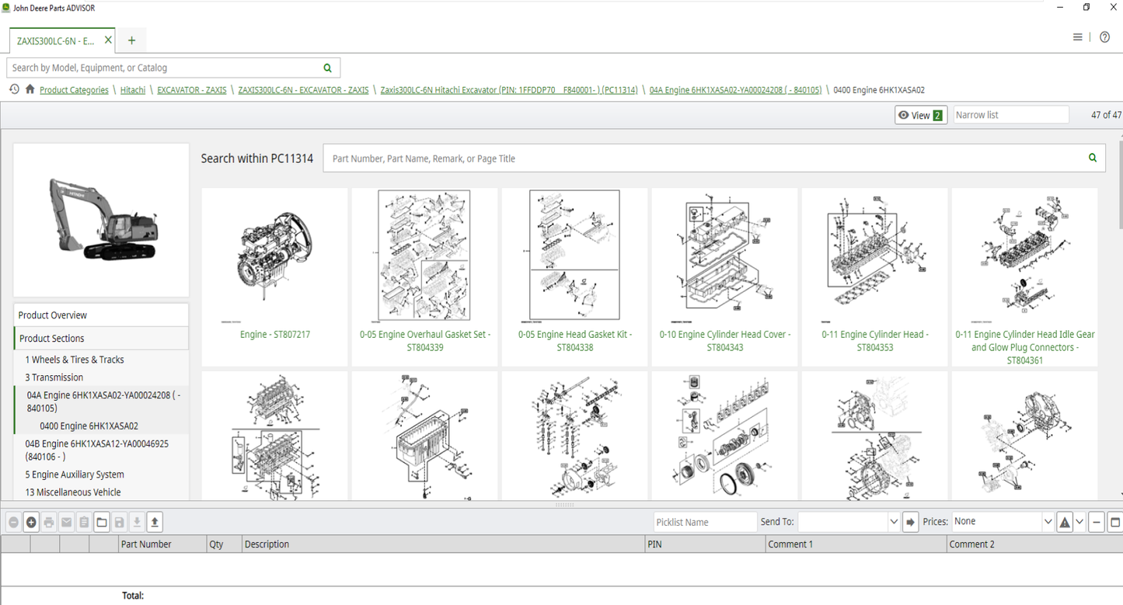The width and height of the screenshot is (1123, 605).
Task: Click the upload arrow icon in picklist toolbar
Action: 155,523
